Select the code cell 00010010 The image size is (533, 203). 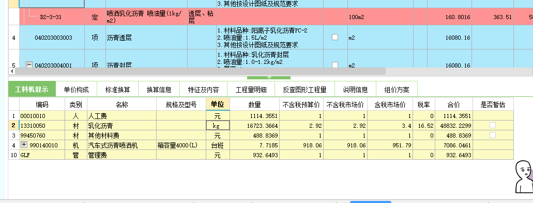(42, 116)
